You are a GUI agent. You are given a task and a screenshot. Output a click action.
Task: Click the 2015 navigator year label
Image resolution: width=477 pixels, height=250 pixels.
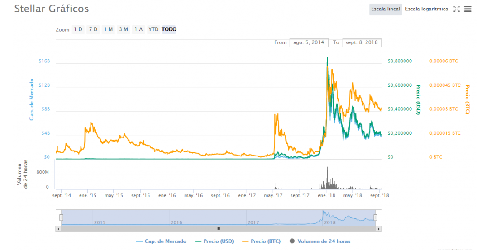(100, 222)
